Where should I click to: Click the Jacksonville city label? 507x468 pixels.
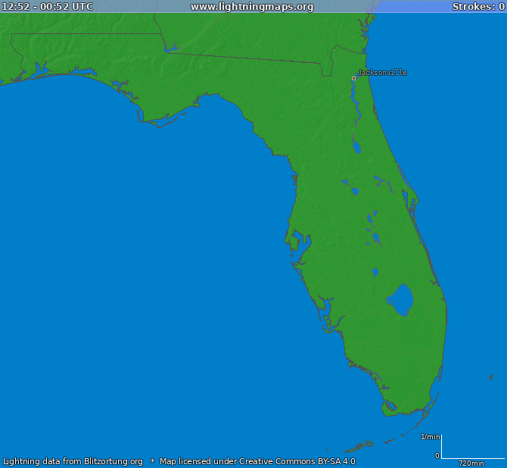[382, 73]
